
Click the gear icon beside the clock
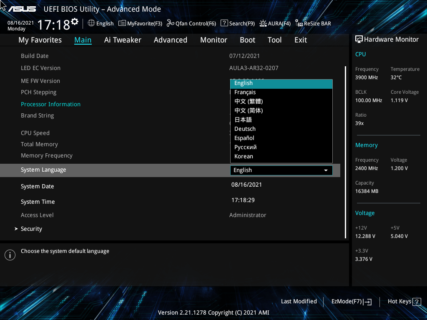click(x=75, y=22)
